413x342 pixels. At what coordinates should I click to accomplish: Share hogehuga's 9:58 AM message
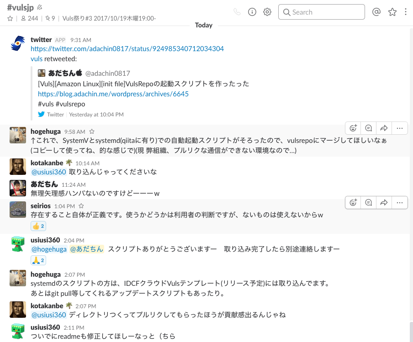coord(384,128)
